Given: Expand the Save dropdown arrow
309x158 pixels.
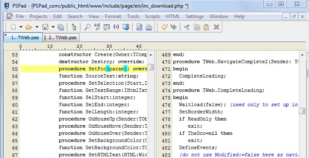Looking at the screenshot, I should tap(53, 27).
